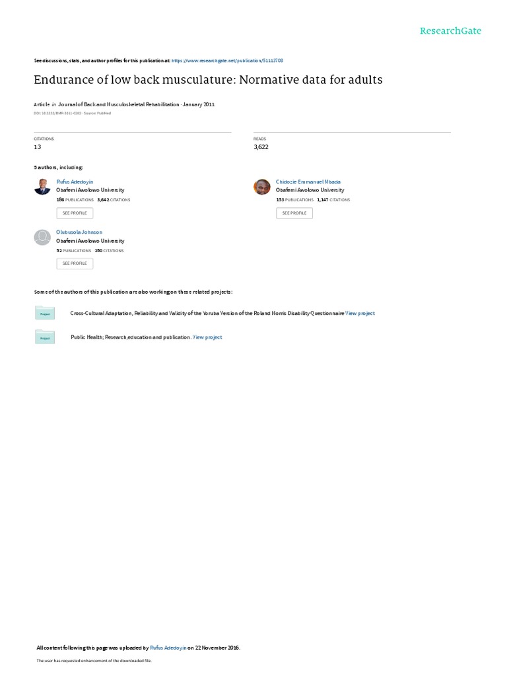Open Chidozie Emmanuel Mbada name link
Screen dimensions: 507x676
pyautogui.click(x=308, y=182)
